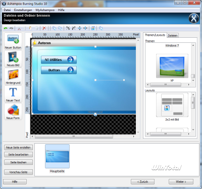This screenshot has width=202, height=189.
Task: Click the gray redo arrow in the toolbar
Action: pyautogui.click(x=11, y=28)
